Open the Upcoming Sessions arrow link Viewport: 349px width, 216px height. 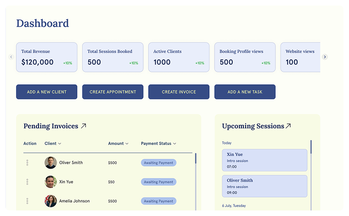[x=288, y=125]
